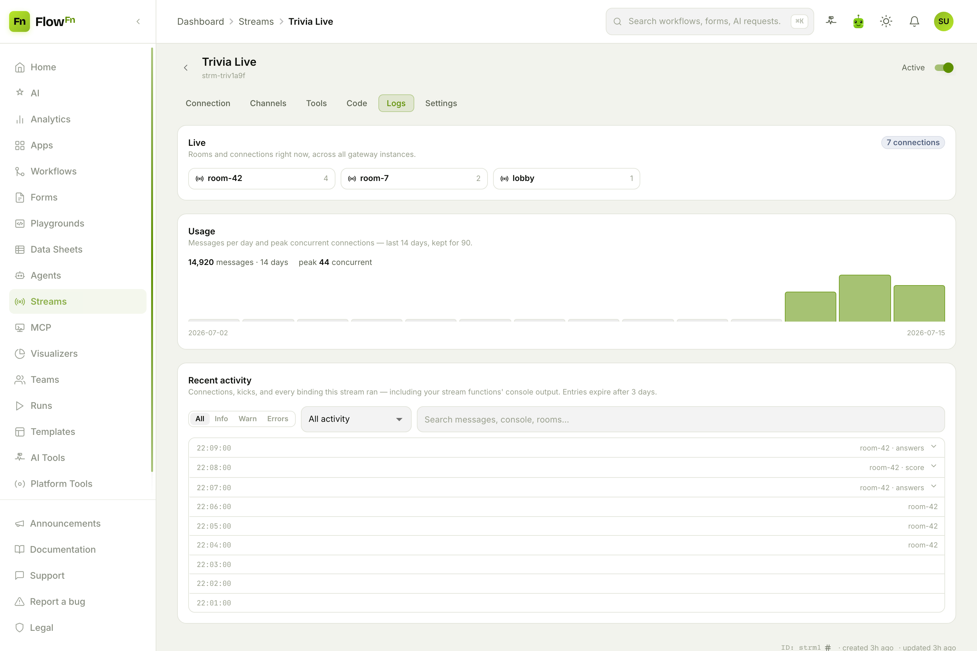Open Forms in the sidebar
Screen dimensions: 977x651
coord(78,197)
